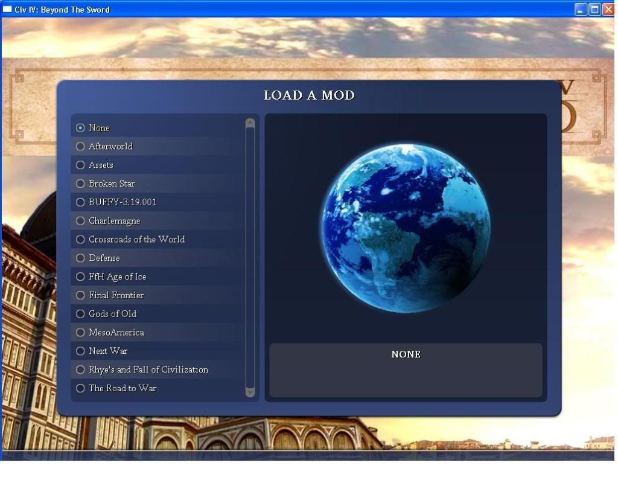Click the Broken Star label text

click(x=112, y=184)
